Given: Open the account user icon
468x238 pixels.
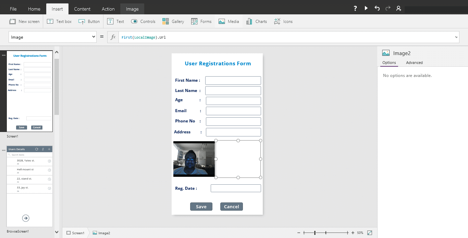Looking at the screenshot, I should (x=399, y=8).
